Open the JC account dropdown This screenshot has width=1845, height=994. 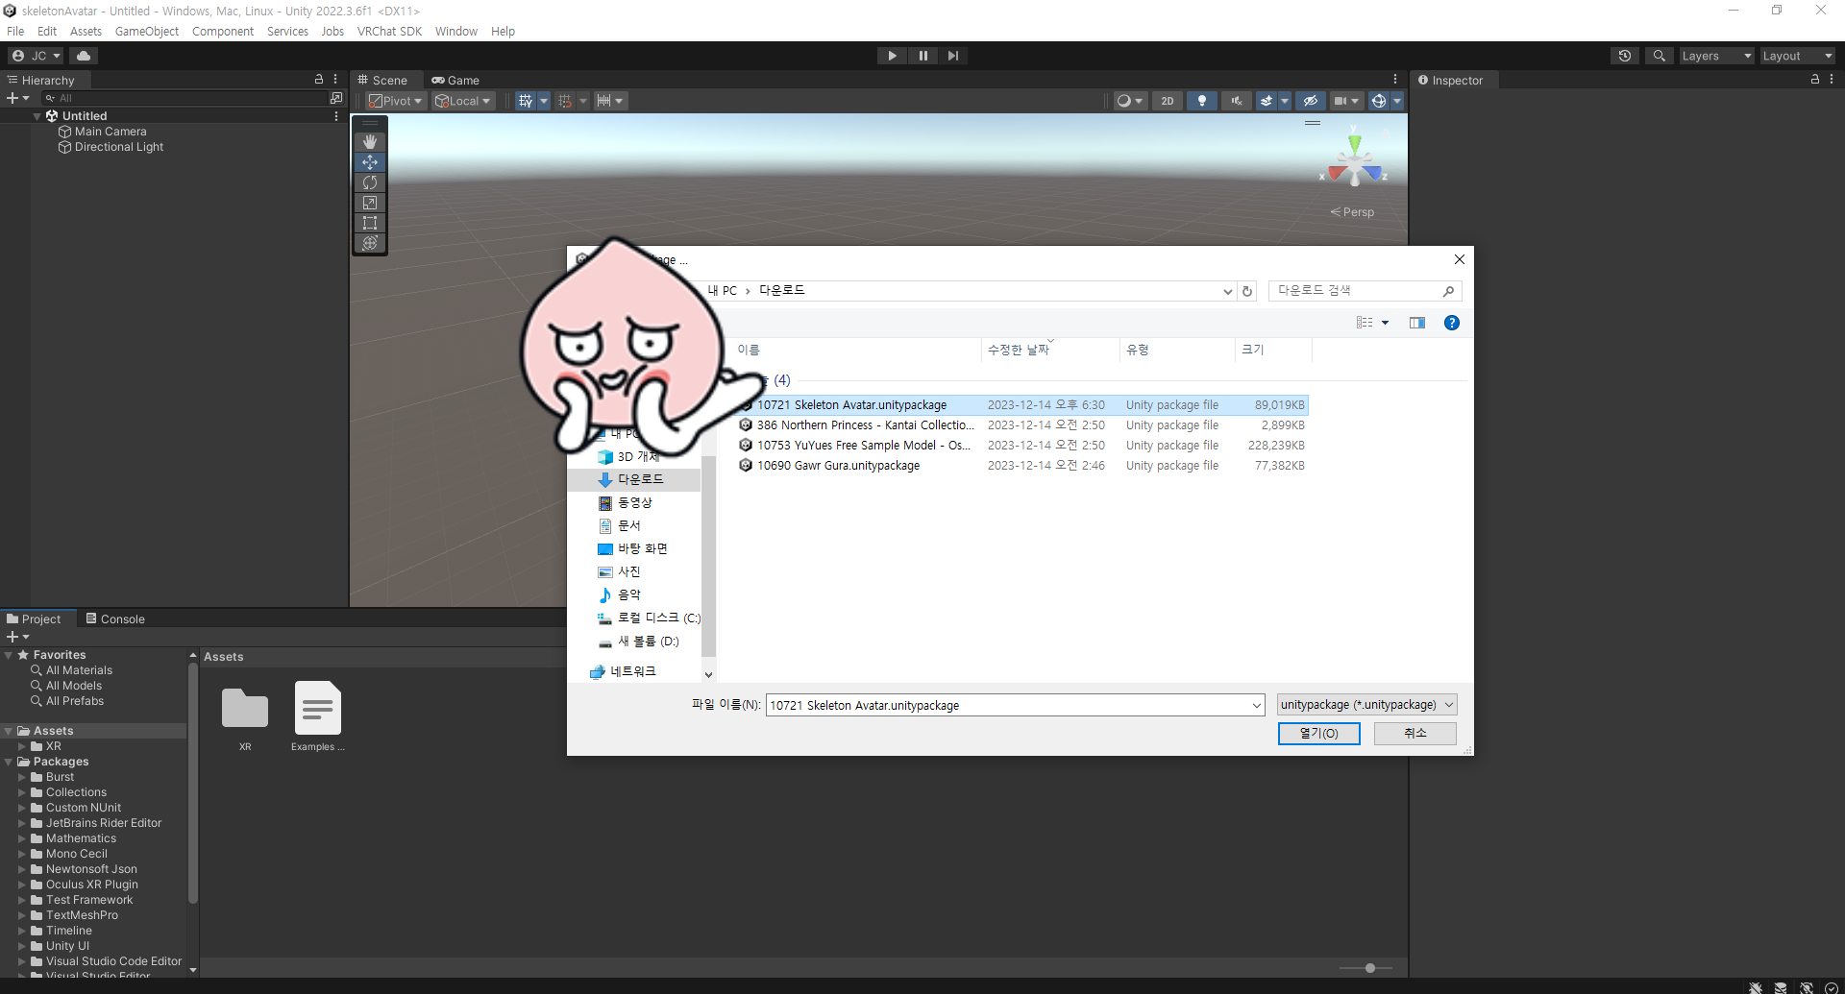[36, 56]
